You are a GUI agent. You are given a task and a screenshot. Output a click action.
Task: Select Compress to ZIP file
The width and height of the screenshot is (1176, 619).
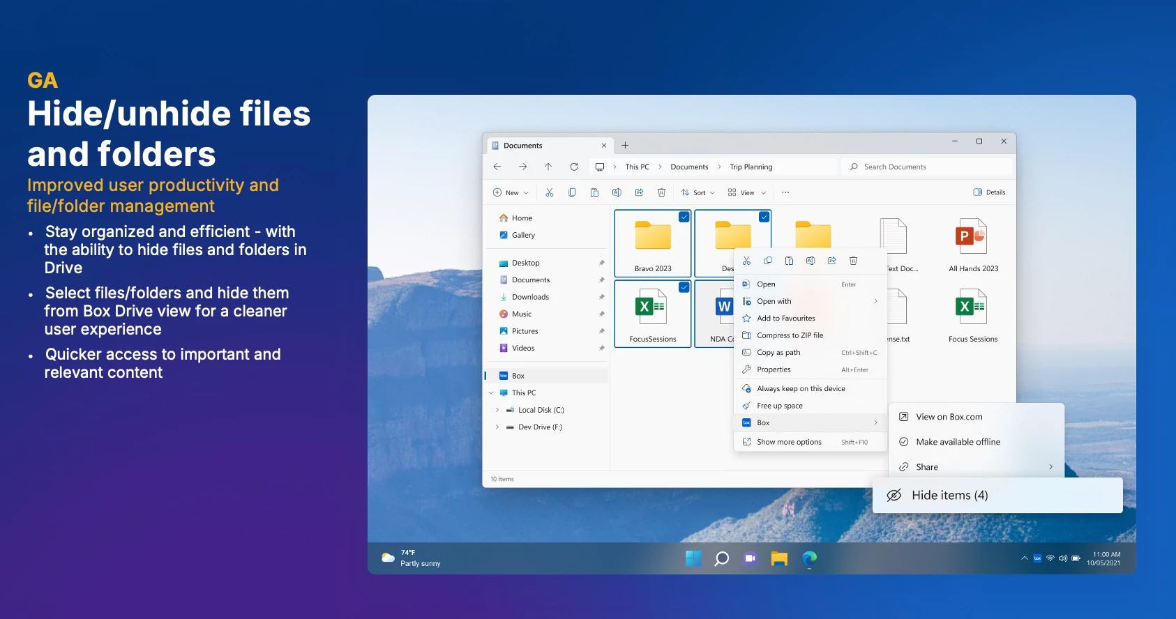click(x=811, y=335)
